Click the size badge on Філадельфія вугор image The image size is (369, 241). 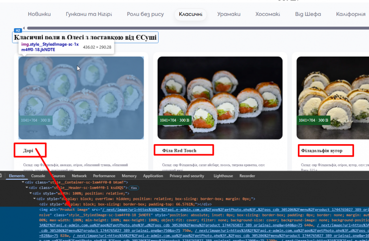[x=313, y=120]
